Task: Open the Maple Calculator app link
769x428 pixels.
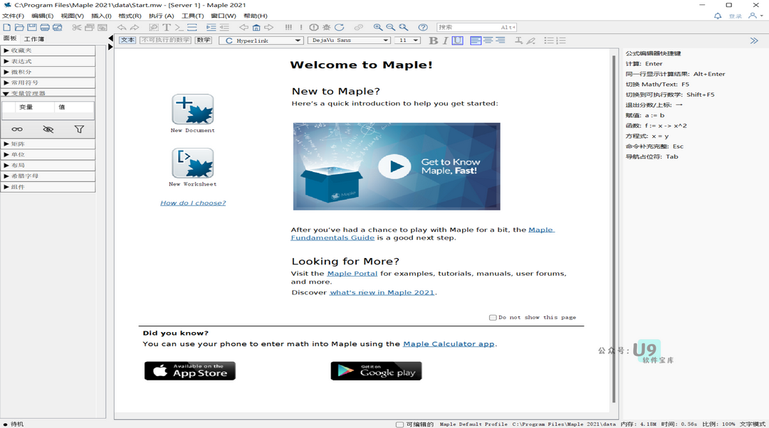Action: pyautogui.click(x=449, y=344)
